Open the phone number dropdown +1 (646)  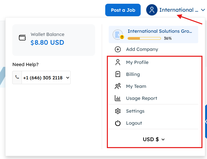click(46, 78)
